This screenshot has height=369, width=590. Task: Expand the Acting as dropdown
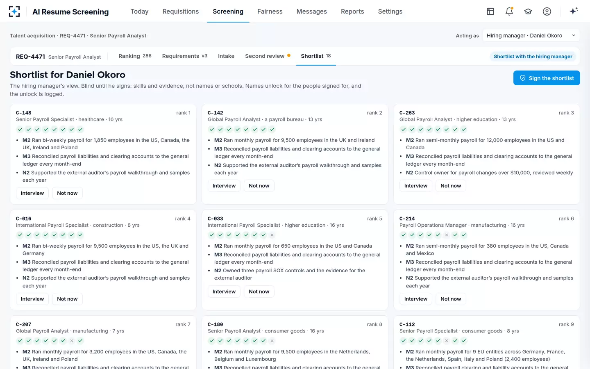[x=531, y=36]
